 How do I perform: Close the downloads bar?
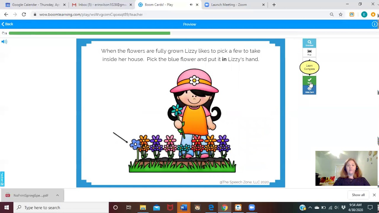(x=374, y=195)
